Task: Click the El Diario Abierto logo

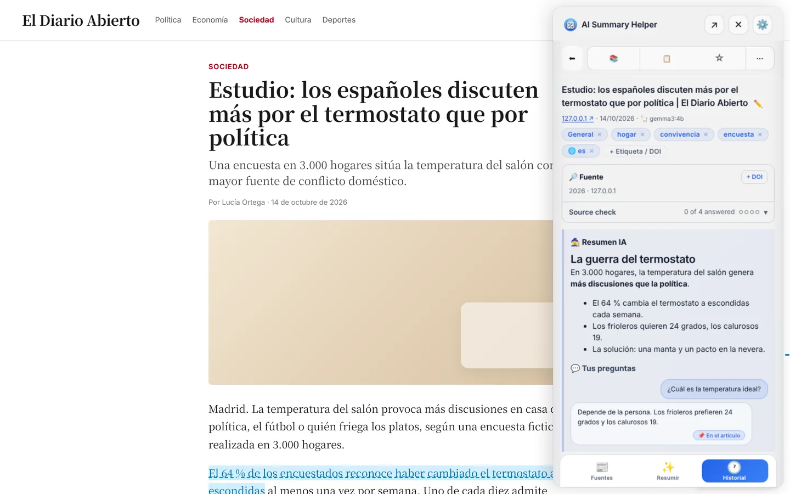Action: 81,20
